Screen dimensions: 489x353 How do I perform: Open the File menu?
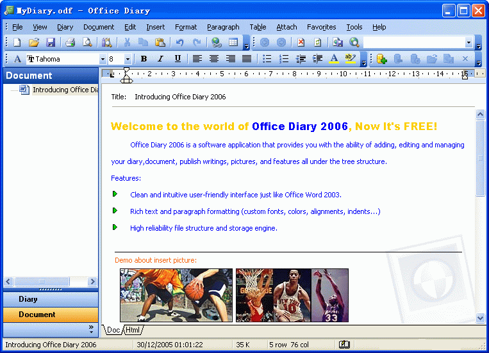coord(17,27)
